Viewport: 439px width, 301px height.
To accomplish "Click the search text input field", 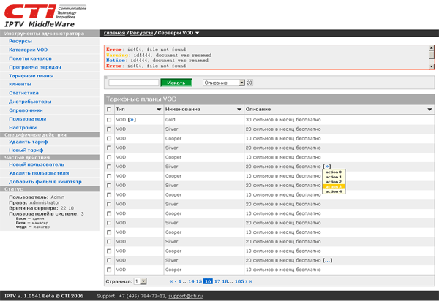I will pos(133,83).
